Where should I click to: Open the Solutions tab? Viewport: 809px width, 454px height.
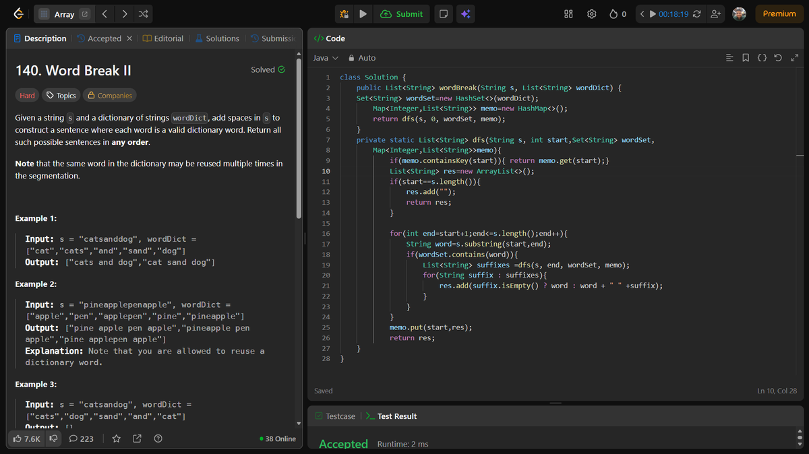click(x=217, y=38)
